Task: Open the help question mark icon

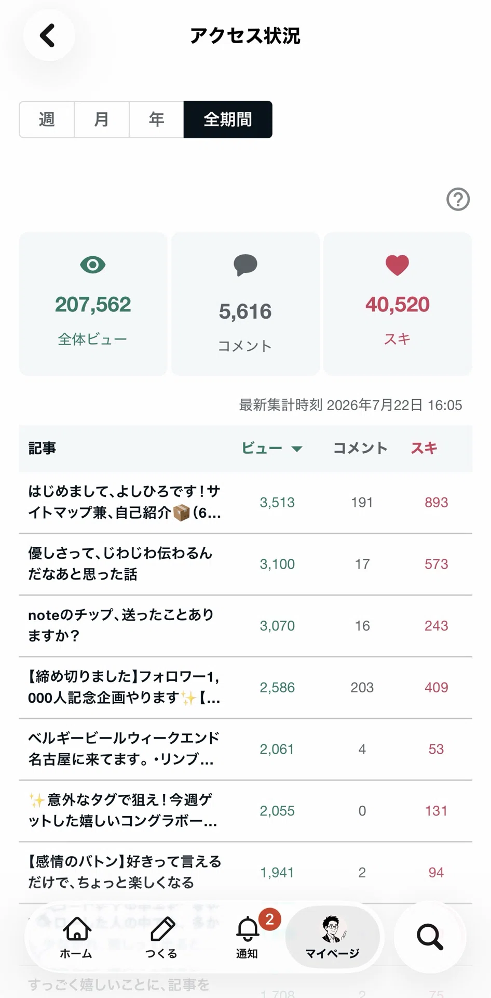Action: [x=458, y=199]
